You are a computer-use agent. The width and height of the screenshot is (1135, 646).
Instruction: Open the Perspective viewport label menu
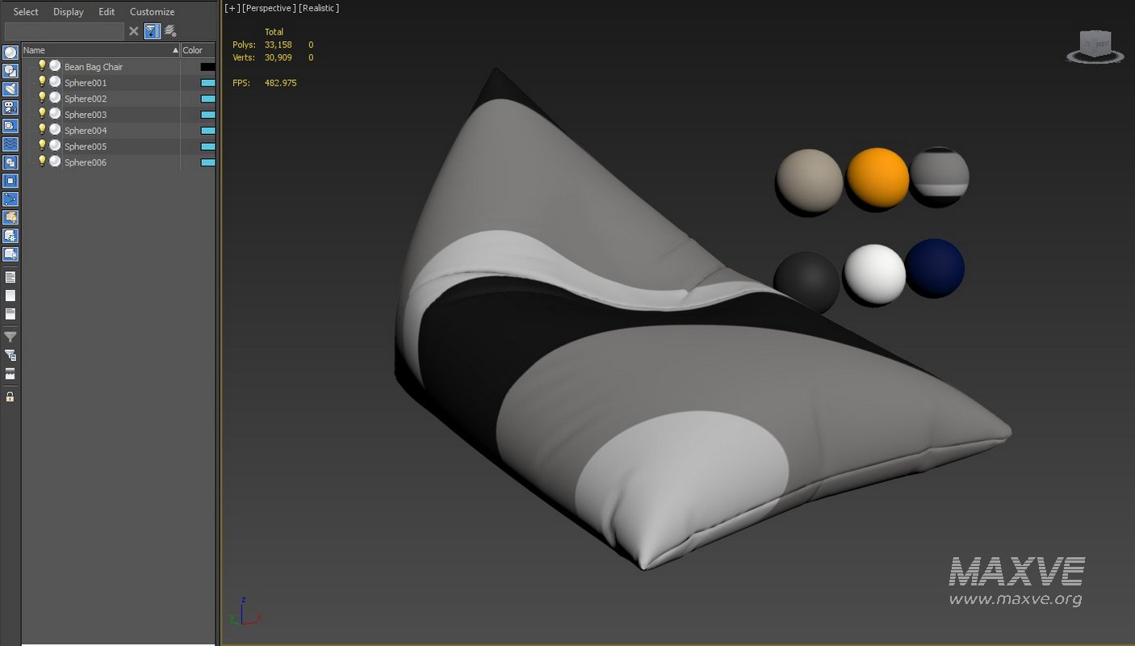tap(267, 7)
